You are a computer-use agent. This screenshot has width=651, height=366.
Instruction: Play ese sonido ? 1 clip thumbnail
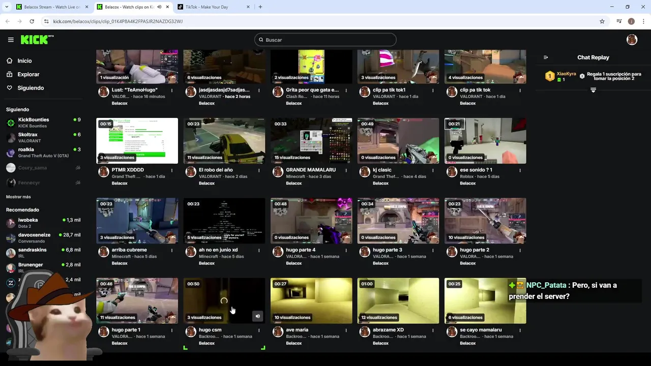(485, 141)
